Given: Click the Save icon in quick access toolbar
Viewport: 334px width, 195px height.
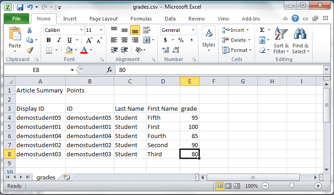Looking at the screenshot, I should [x=20, y=7].
